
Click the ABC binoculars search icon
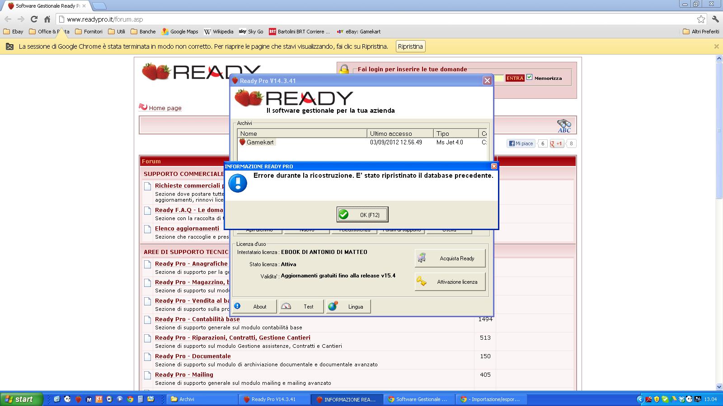(564, 126)
